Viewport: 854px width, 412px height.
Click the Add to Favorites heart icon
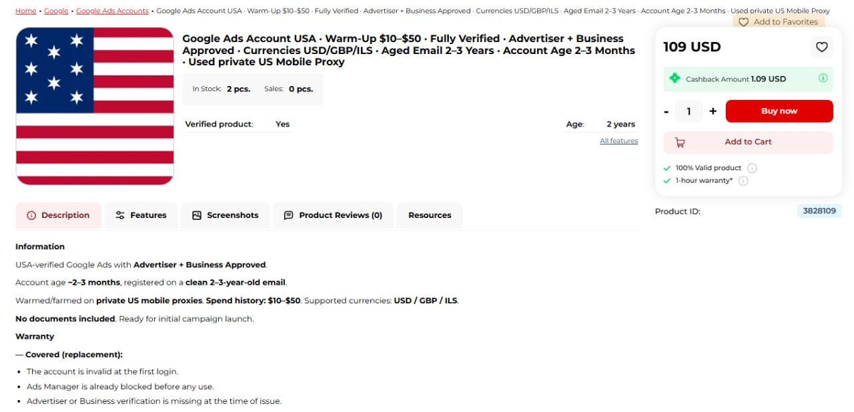point(743,22)
